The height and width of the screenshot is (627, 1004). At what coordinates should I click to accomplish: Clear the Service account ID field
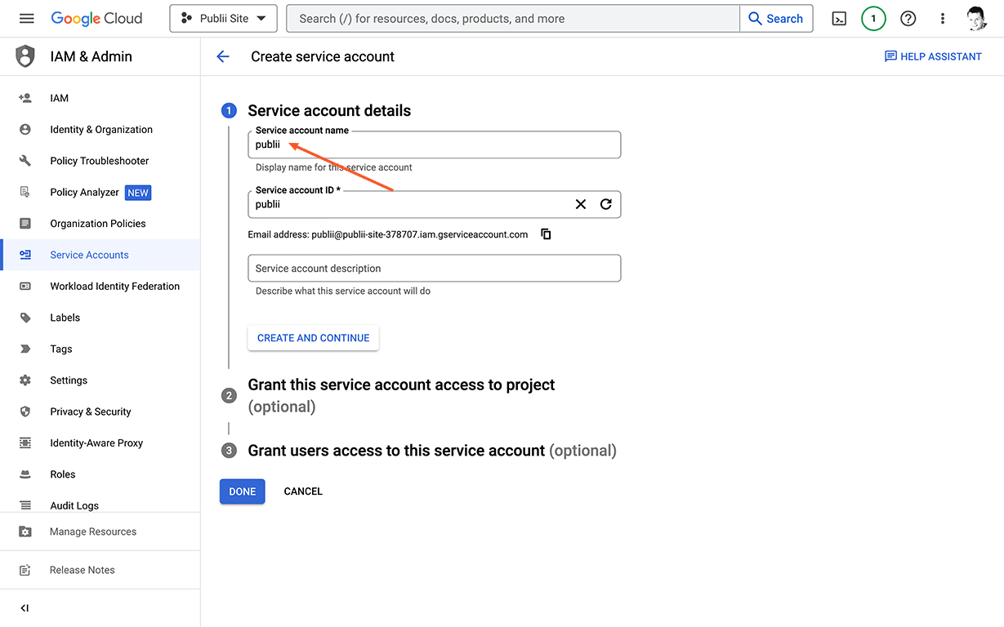[580, 204]
